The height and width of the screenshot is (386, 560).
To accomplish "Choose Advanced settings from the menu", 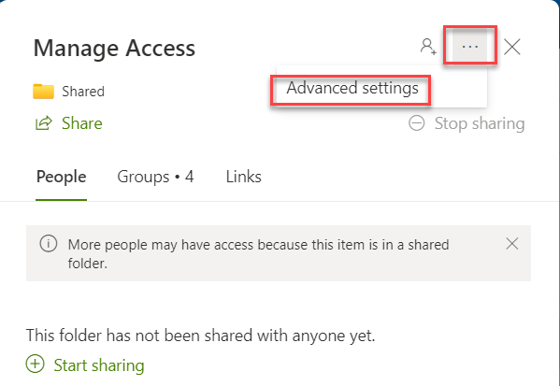I will [x=352, y=88].
